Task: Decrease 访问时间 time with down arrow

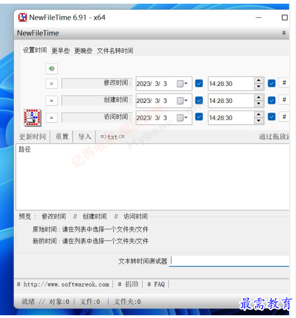Action: tap(258, 121)
